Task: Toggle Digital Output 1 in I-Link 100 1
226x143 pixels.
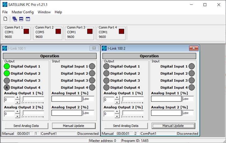Action: point(7,66)
